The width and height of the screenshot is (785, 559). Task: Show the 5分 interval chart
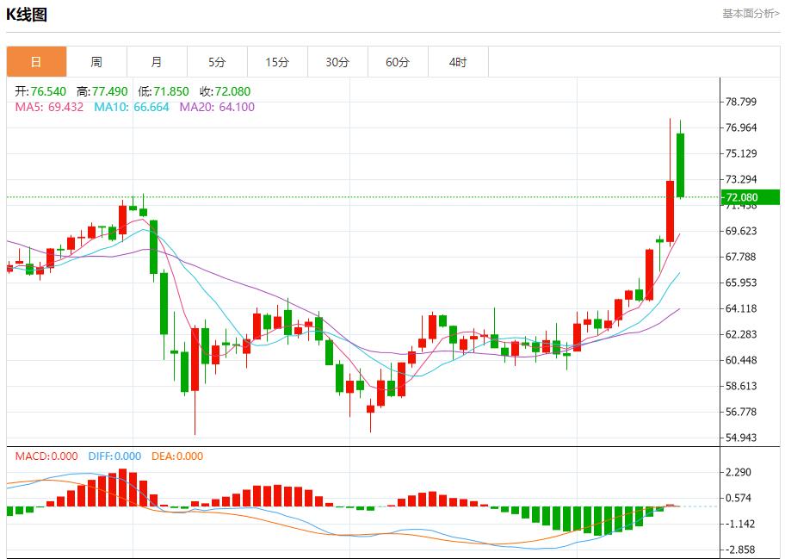[x=217, y=62]
